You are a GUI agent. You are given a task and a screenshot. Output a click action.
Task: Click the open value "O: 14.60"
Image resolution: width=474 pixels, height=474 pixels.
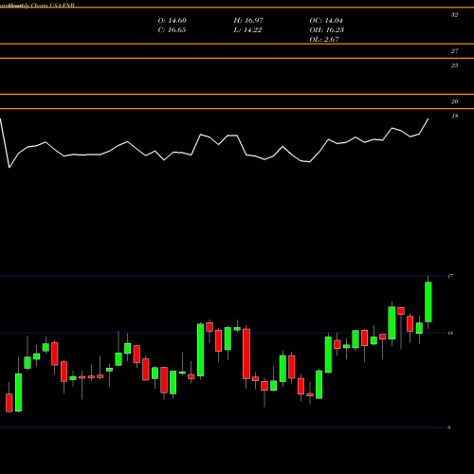click(x=173, y=21)
